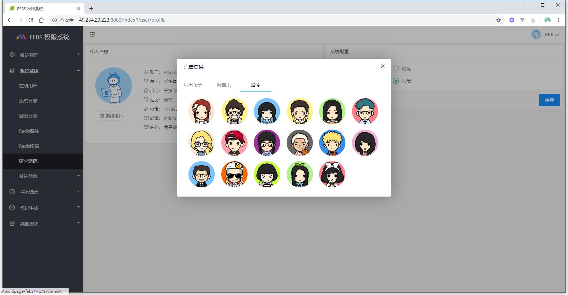Choose the boy in red cap avatar
This screenshot has width=568, height=295.
234,143
